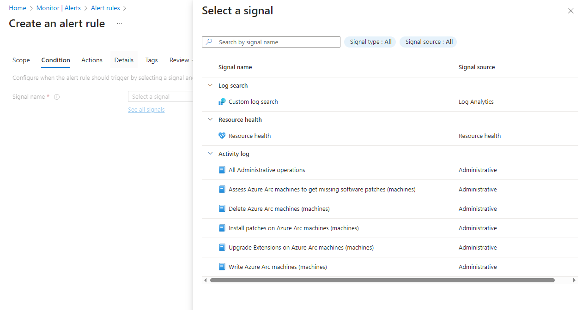Collapse the Log search group

[x=210, y=85]
